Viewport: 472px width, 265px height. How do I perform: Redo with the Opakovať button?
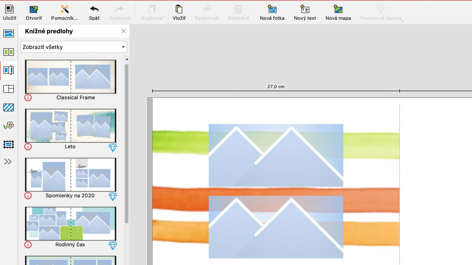(x=120, y=13)
